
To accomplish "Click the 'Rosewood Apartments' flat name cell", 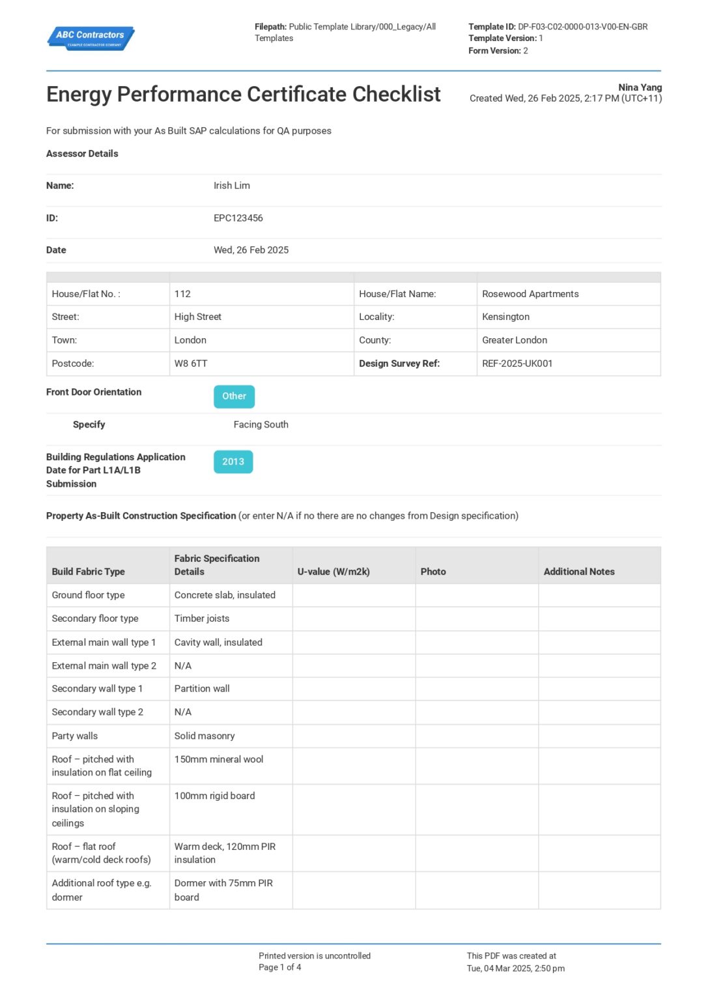I will (530, 294).
